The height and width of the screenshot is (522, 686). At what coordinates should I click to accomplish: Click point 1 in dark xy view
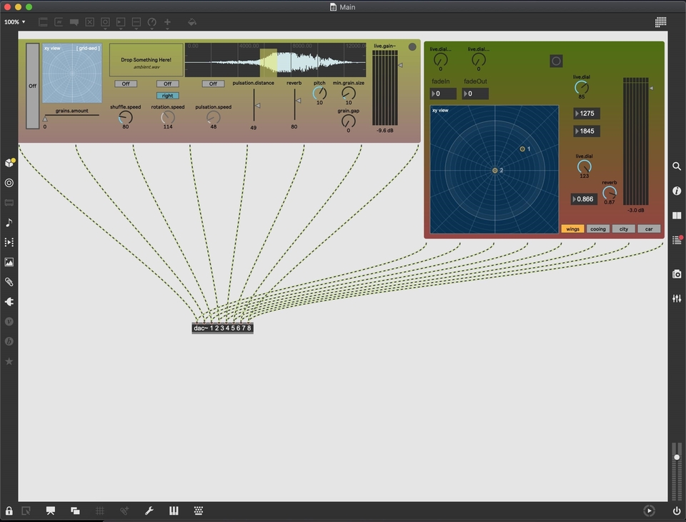tap(522, 149)
